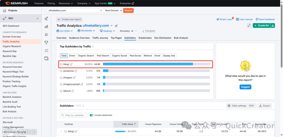Image resolution: width=283 pixels, height=137 pixels.
Task: Open ufinebattery.com external link icon in title
Action: pos(116,26)
